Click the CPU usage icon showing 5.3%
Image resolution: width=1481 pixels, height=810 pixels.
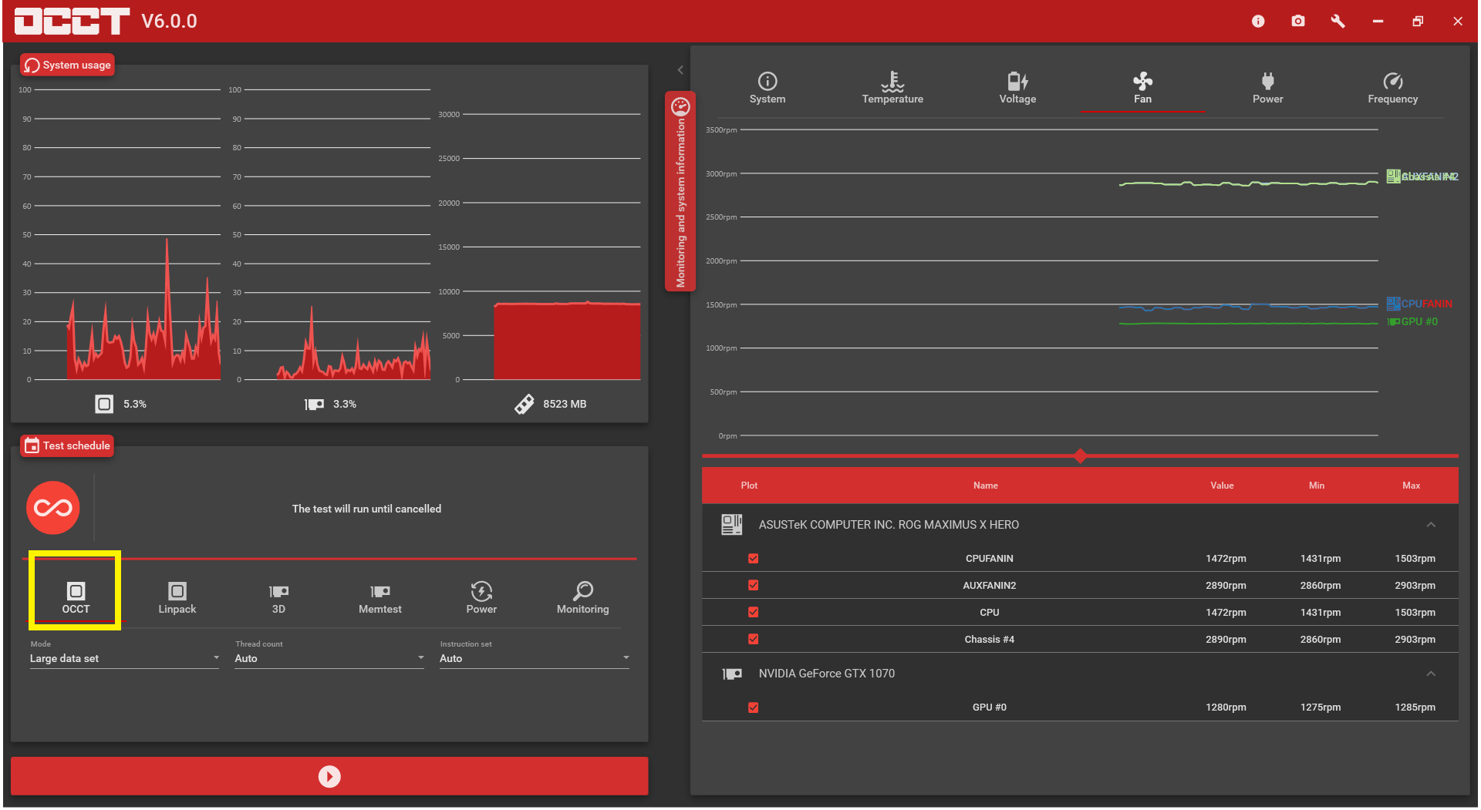pyautogui.click(x=104, y=404)
